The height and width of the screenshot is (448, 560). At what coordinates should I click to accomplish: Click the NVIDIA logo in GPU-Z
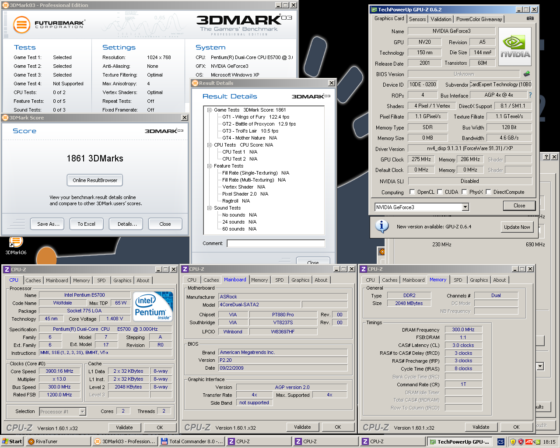pos(515,47)
